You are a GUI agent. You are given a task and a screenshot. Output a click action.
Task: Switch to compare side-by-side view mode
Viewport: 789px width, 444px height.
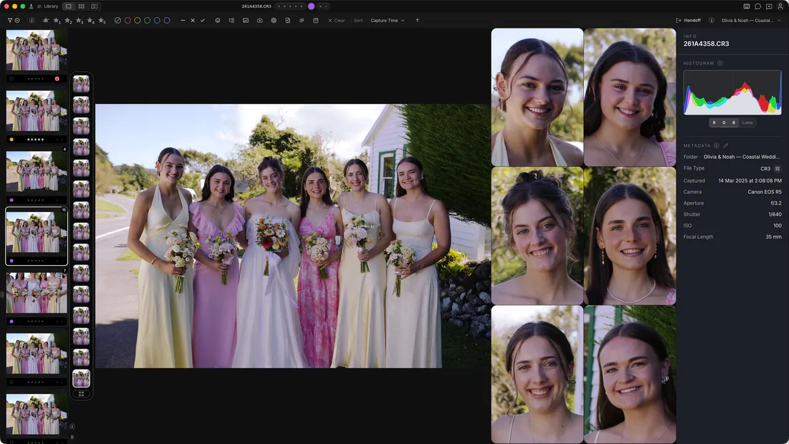(94, 6)
